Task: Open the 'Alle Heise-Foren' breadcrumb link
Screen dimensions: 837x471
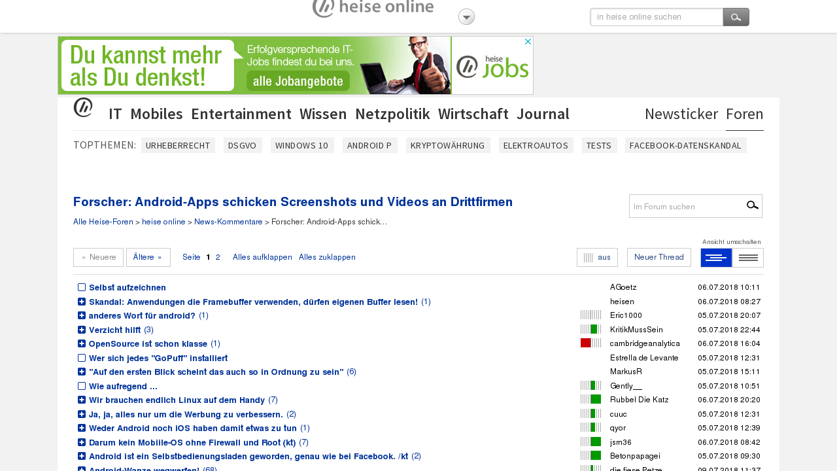Action: (x=103, y=222)
